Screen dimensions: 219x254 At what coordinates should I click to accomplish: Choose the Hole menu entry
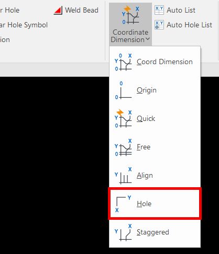click(x=155, y=204)
